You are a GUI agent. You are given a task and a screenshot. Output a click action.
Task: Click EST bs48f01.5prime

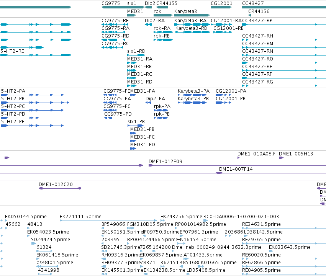[x=55, y=263]
